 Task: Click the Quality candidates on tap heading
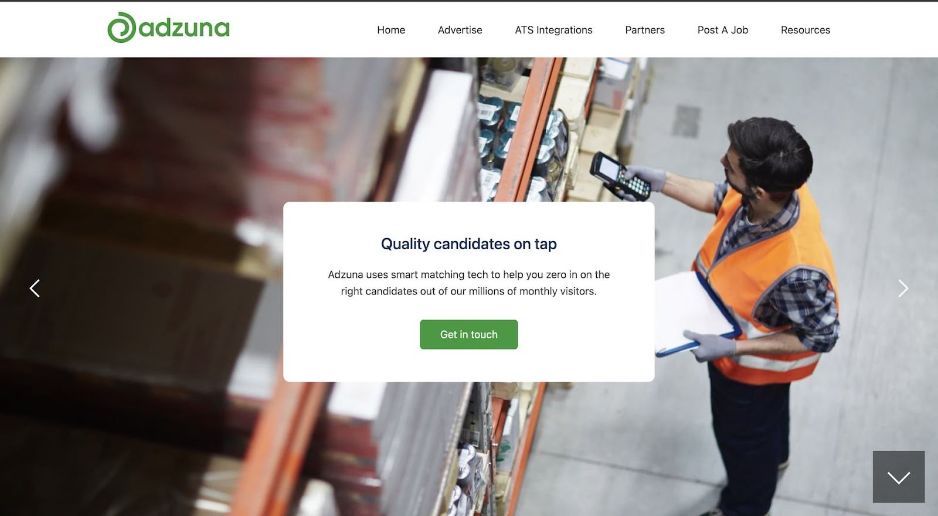pyautogui.click(x=469, y=244)
